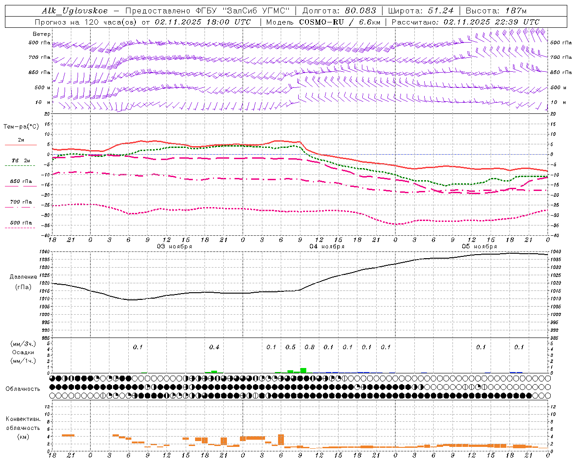This screenshot has height=459, width=574.
Task: Click the "Alk_Uglovskoe" station title
Action: click(75, 11)
